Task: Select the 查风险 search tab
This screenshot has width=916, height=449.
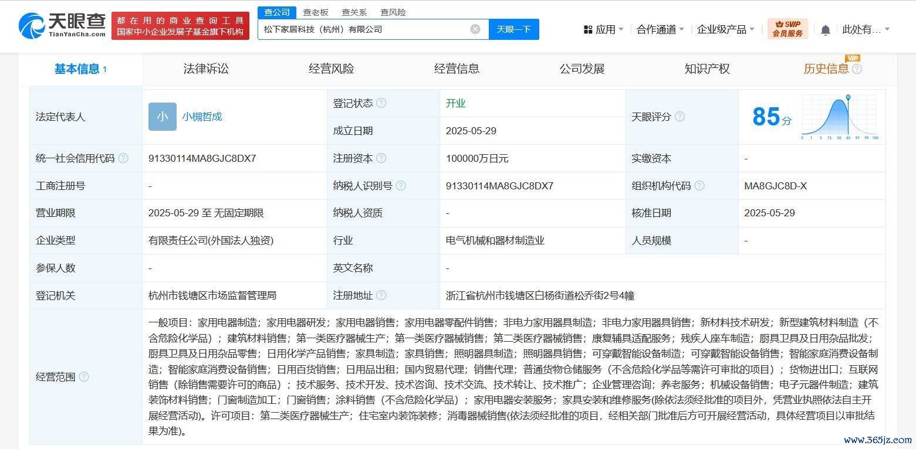Action: 393,12
